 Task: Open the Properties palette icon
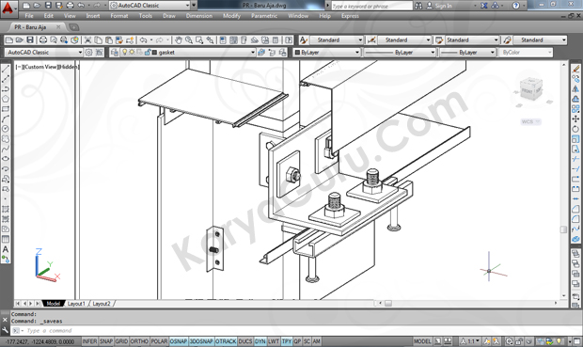[x=223, y=40]
